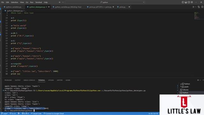Image resolution: width=204 pixels, height=115 pixels.
Task: Toggle primary sidebar layout icon
Action: (x=183, y=2)
